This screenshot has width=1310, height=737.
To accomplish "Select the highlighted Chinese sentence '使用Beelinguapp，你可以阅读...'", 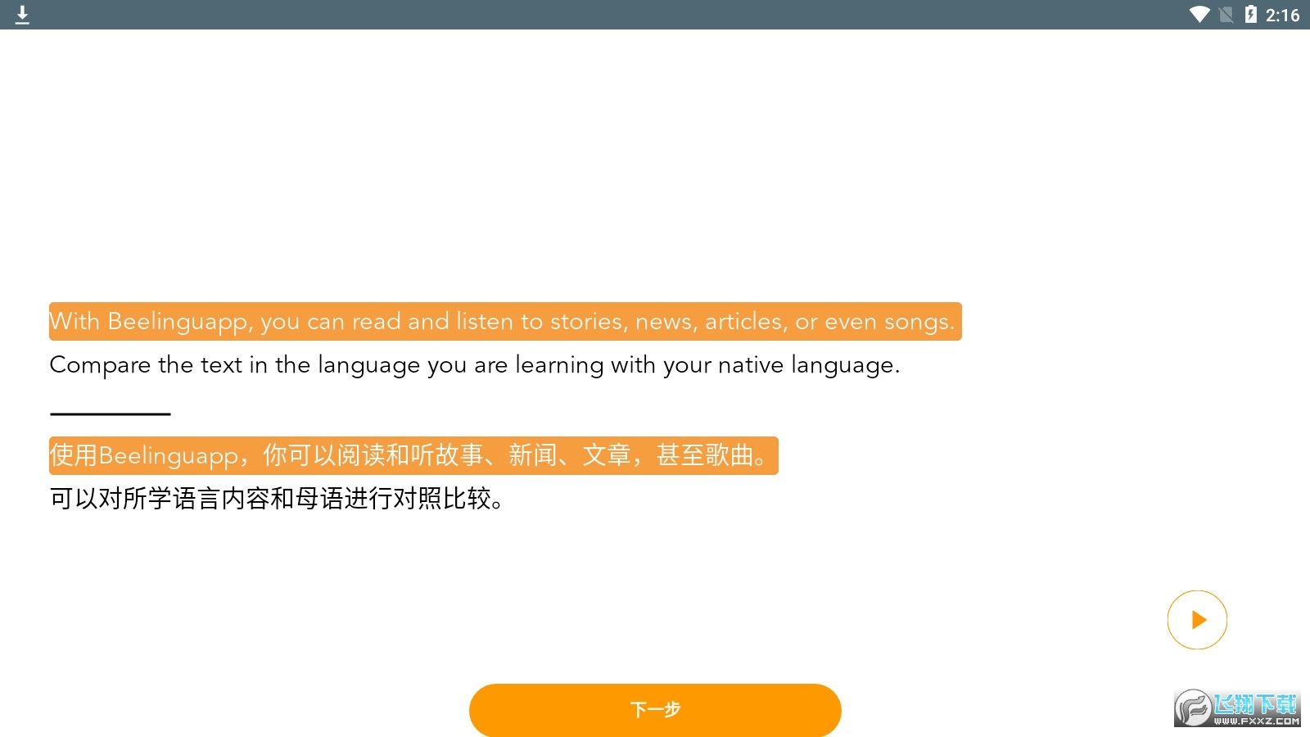I will pos(413,455).
